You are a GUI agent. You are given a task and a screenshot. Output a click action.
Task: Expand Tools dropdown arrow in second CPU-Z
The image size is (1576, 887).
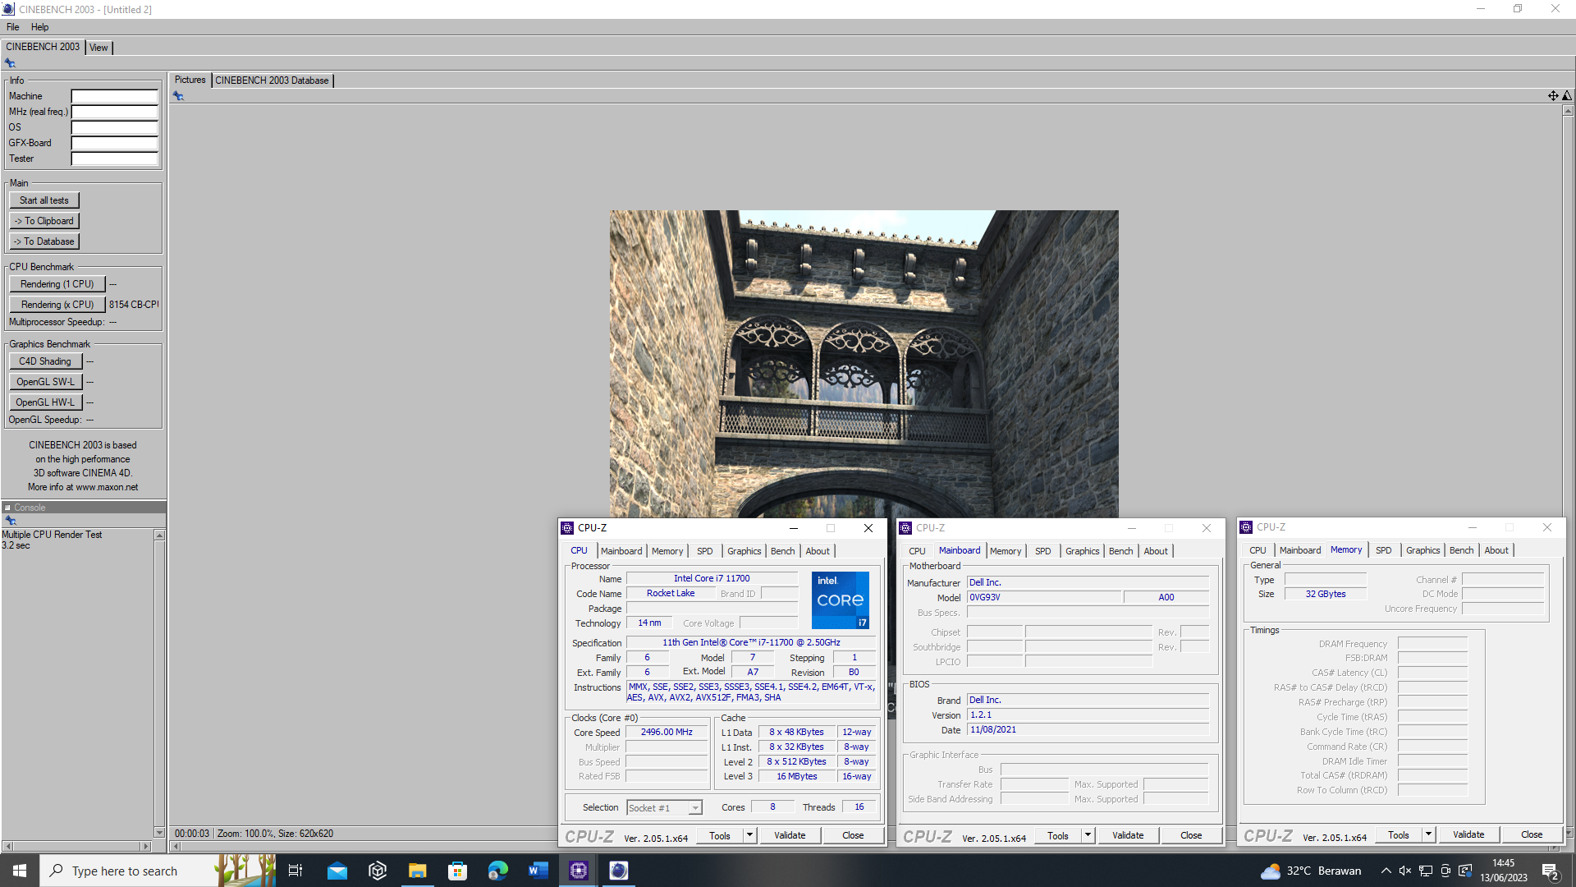pyautogui.click(x=1088, y=835)
